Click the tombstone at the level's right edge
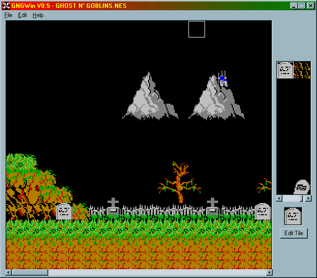This screenshot has width=317, height=278. (x=262, y=211)
